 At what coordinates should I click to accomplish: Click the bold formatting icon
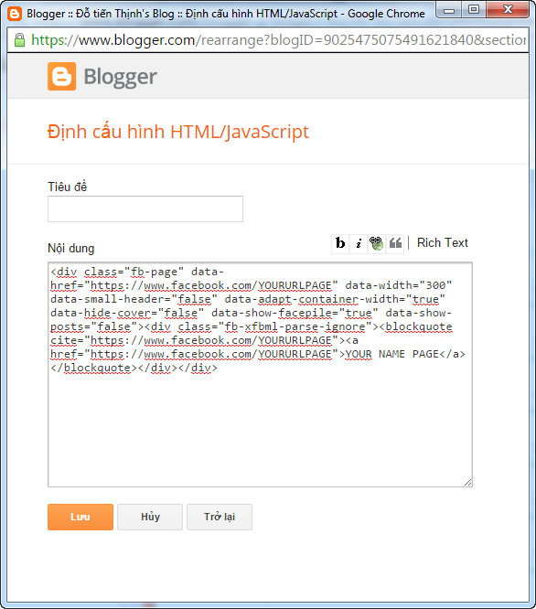(340, 243)
